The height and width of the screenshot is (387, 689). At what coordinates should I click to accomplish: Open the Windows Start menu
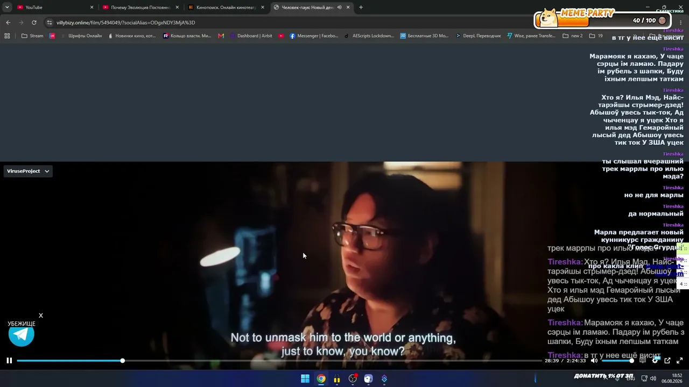(305, 379)
